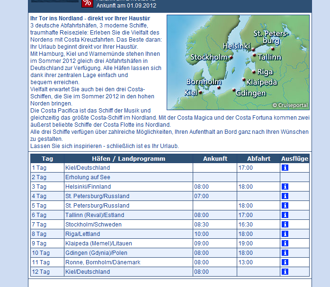Click the Baltic Sea route map image

(238, 62)
